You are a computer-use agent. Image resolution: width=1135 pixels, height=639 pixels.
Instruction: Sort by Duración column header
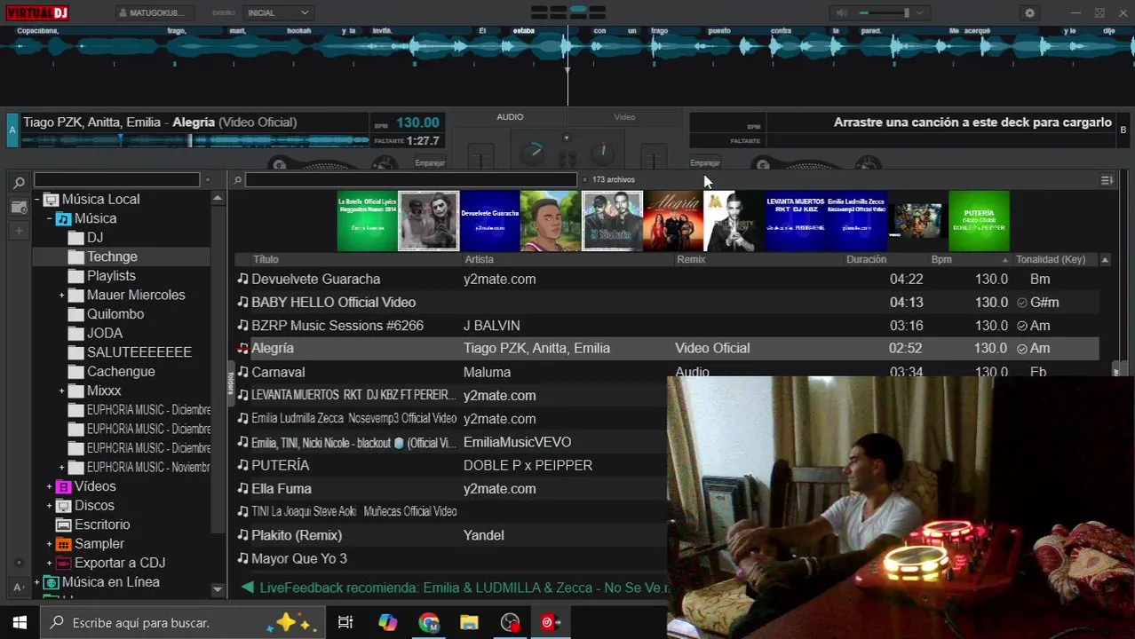click(866, 259)
